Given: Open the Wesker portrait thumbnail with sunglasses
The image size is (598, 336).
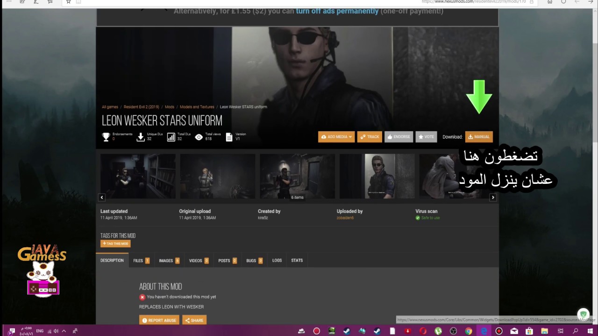Looking at the screenshot, I should coord(377,176).
